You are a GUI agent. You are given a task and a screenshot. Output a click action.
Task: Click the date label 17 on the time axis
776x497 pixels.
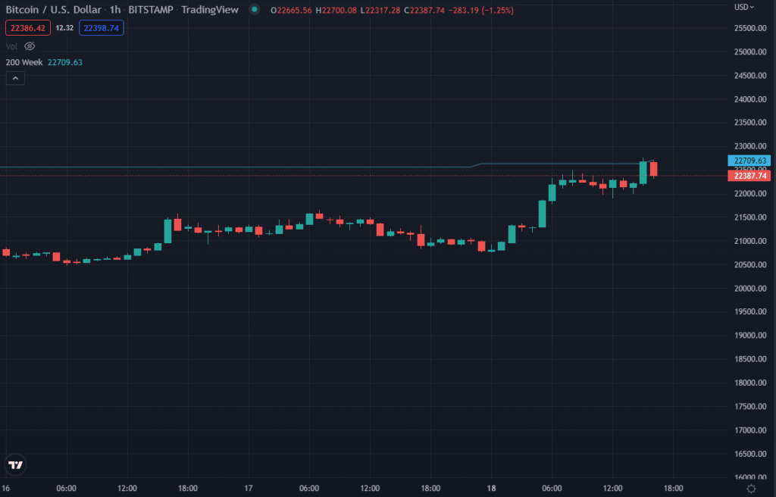[249, 489]
